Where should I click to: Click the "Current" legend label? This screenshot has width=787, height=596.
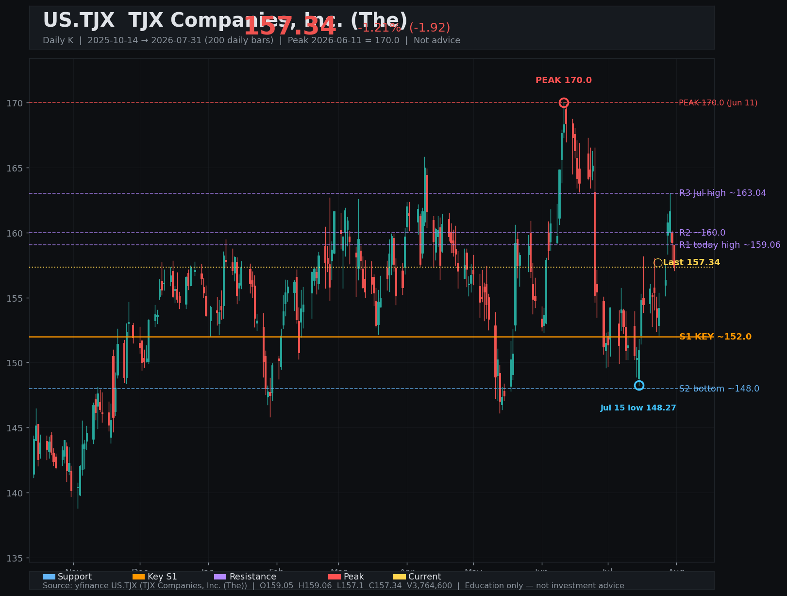coord(425,577)
